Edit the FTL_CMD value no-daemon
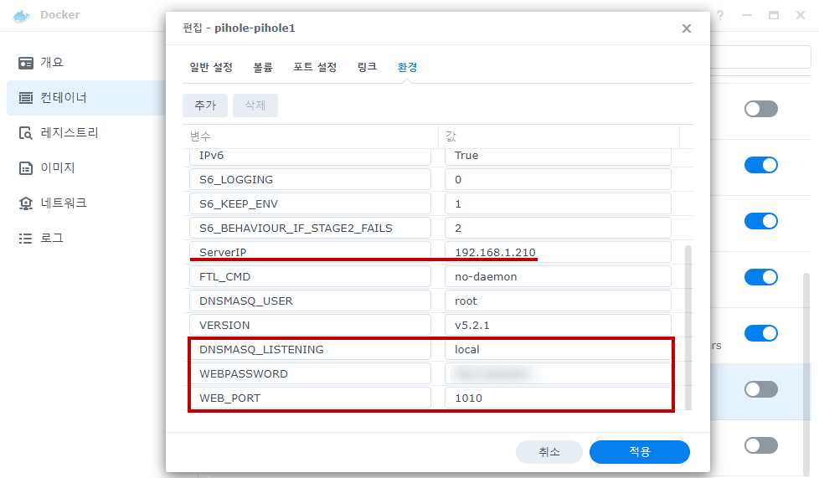 (558, 277)
